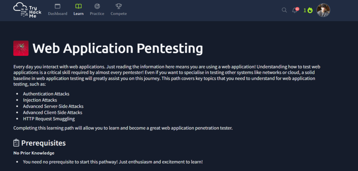Click the Practice target icon
358x171 pixels.
pos(97,6)
